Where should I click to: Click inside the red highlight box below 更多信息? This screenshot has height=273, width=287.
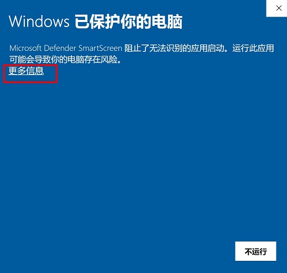(30, 79)
